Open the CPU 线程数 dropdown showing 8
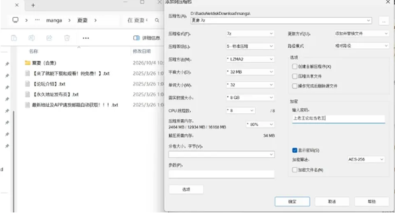This screenshot has height=213, width=395. tap(240, 110)
